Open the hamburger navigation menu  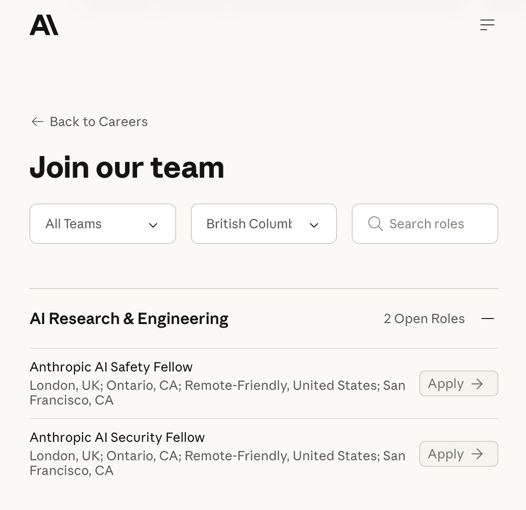(487, 25)
